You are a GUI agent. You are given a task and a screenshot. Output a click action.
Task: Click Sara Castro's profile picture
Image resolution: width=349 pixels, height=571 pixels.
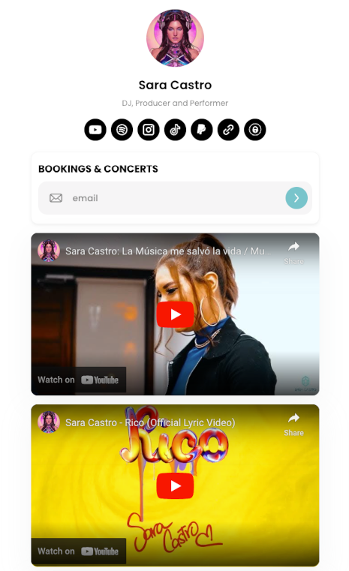click(x=175, y=38)
